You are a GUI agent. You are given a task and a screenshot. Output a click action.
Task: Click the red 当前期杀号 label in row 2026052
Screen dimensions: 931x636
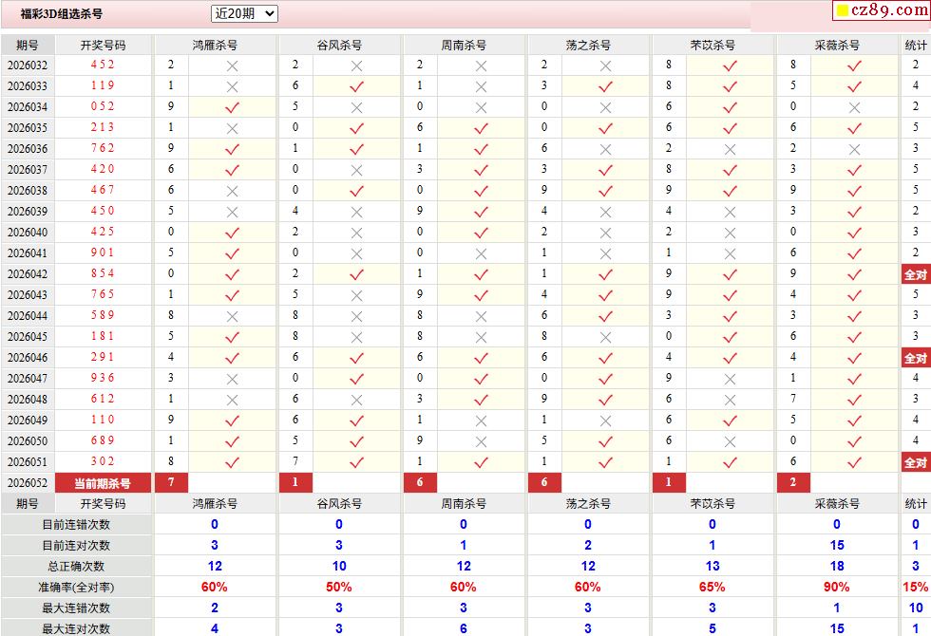(103, 483)
